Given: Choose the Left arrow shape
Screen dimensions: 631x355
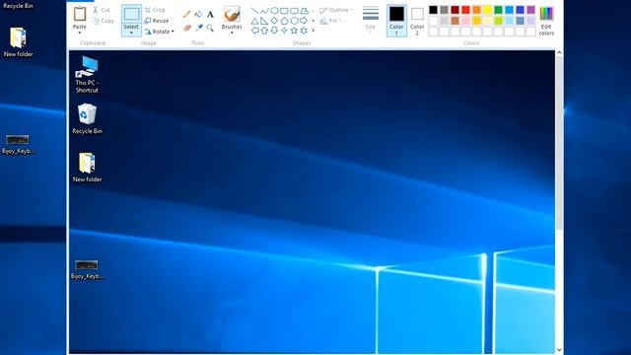Looking at the screenshot, I should [254, 31].
